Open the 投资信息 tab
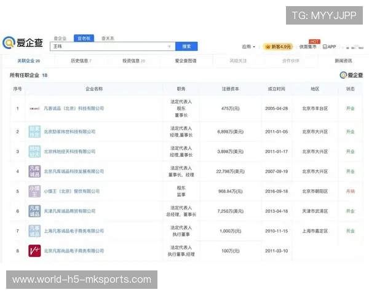 [133, 61]
